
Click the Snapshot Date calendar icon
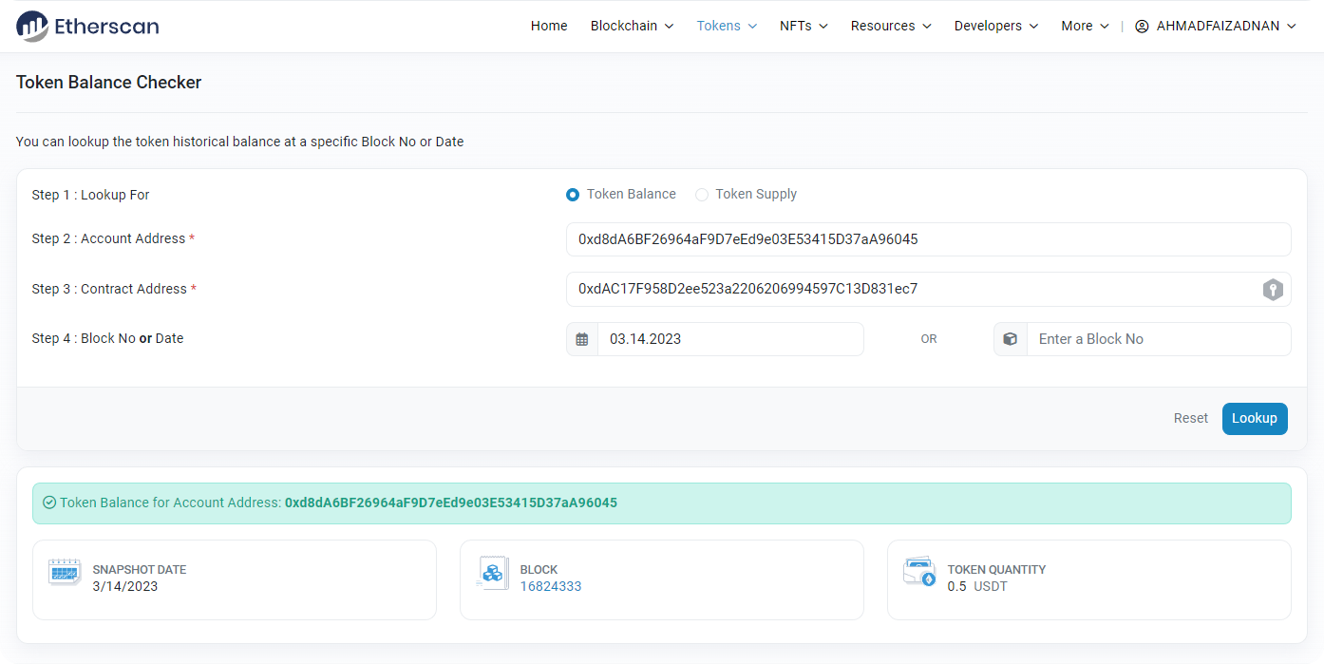point(65,572)
